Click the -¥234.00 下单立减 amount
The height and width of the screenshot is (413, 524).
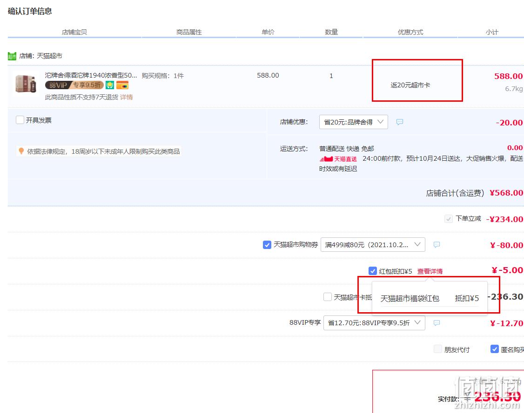point(504,219)
